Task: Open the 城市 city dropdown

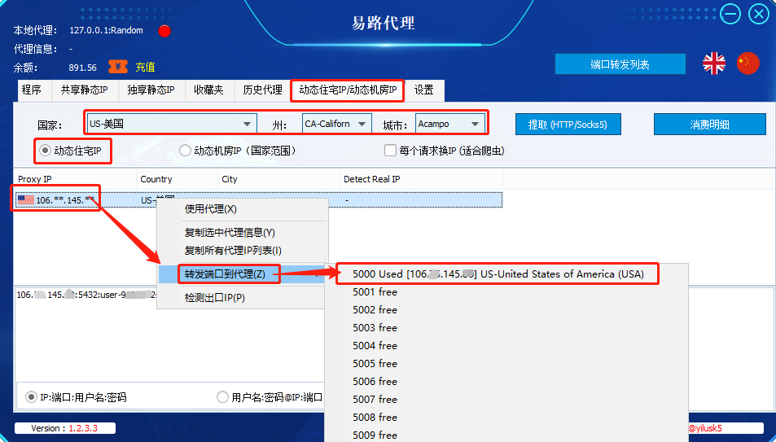Action: point(449,124)
